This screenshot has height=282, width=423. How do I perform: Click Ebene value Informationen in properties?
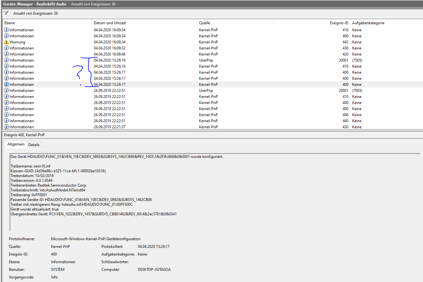click(x=63, y=262)
